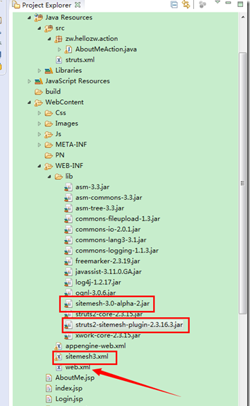Select commons-logging-1.1.3.jar

[117, 251]
